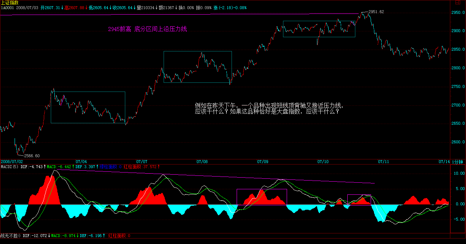The height and width of the screenshot is (244, 466).
Task: Select the 07/04 date marker
Action: [x=81, y=161]
